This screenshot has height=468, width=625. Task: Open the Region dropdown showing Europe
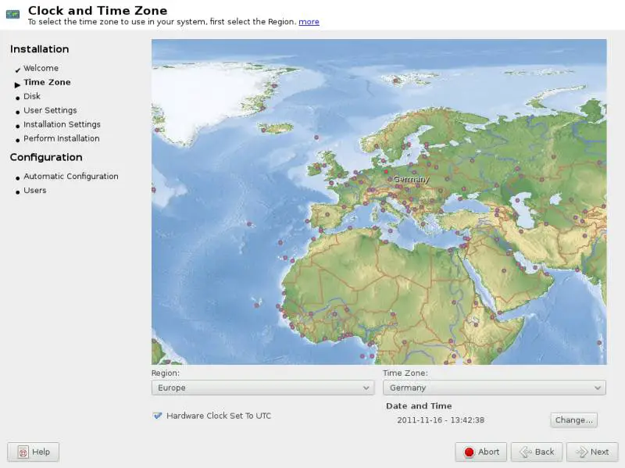262,388
